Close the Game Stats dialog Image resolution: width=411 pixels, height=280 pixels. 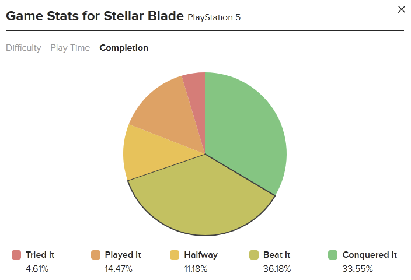pyautogui.click(x=401, y=9)
